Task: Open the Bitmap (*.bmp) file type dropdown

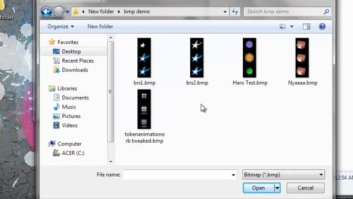Action: pos(284,175)
